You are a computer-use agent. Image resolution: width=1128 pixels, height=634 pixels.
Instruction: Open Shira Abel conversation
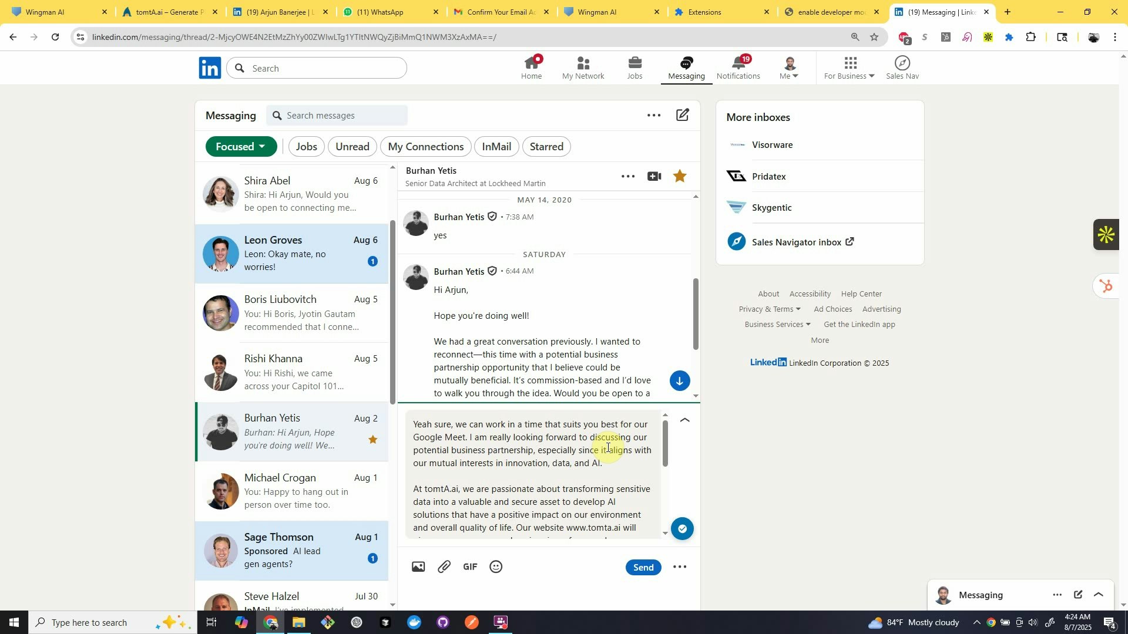tap(292, 194)
